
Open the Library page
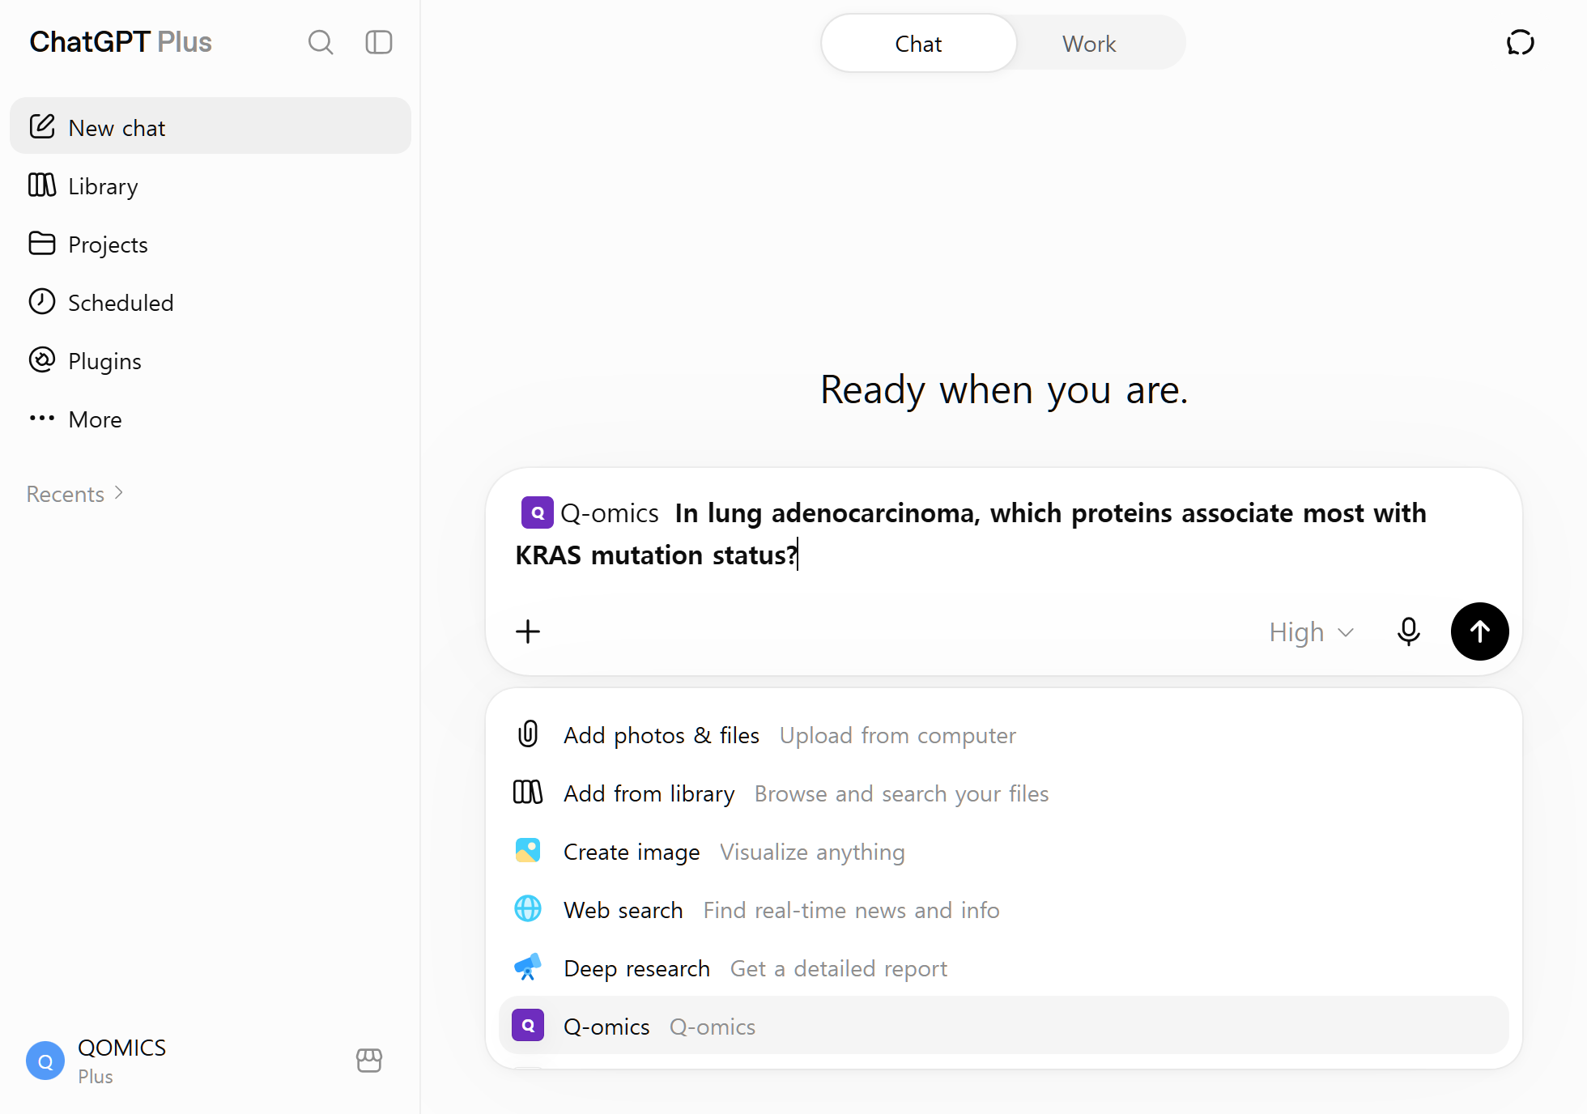click(211, 185)
